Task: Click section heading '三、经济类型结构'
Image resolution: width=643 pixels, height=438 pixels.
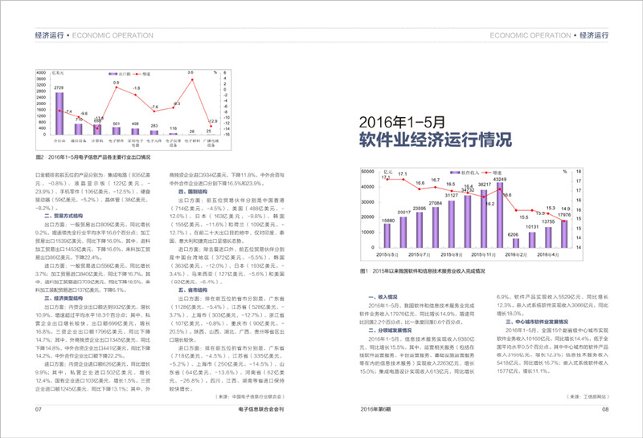Action: [x=63, y=298]
